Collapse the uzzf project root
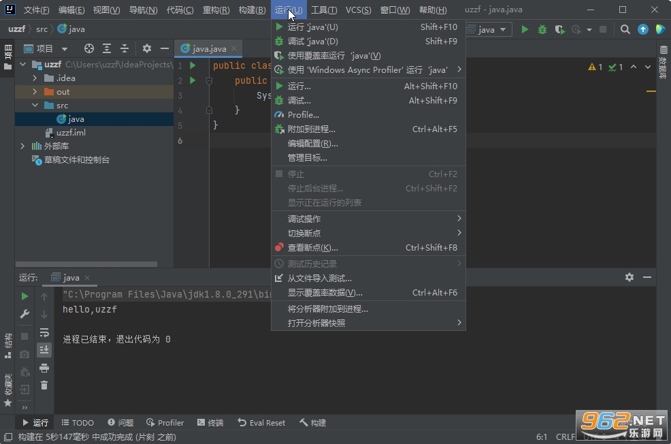Viewport: 671px width, 444px height. [x=22, y=64]
